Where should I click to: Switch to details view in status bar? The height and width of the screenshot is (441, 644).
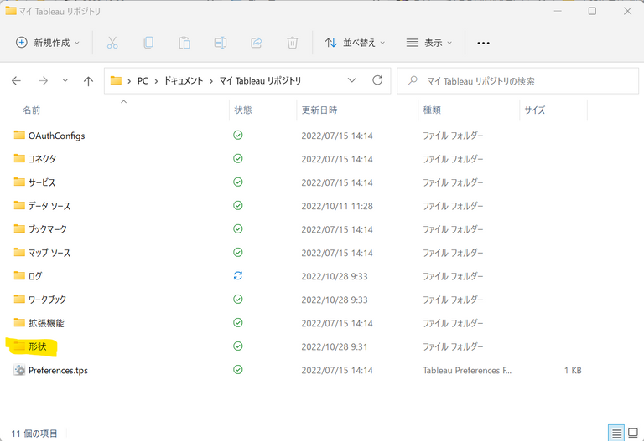tap(616, 433)
